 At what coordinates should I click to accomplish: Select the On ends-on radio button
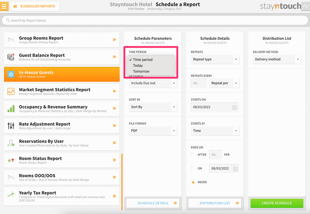tap(193, 168)
